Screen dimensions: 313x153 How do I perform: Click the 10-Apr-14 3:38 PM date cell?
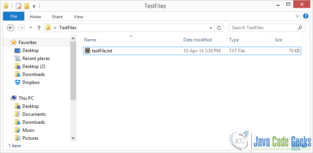(x=202, y=51)
